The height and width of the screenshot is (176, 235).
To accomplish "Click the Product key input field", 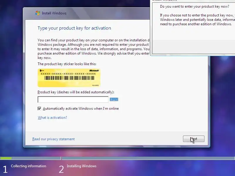I will (73, 99).
